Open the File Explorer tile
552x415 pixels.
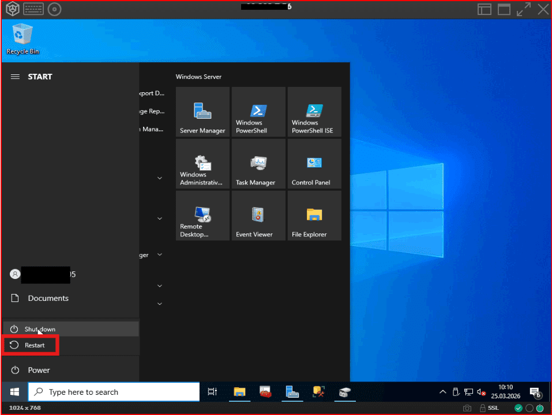click(314, 216)
